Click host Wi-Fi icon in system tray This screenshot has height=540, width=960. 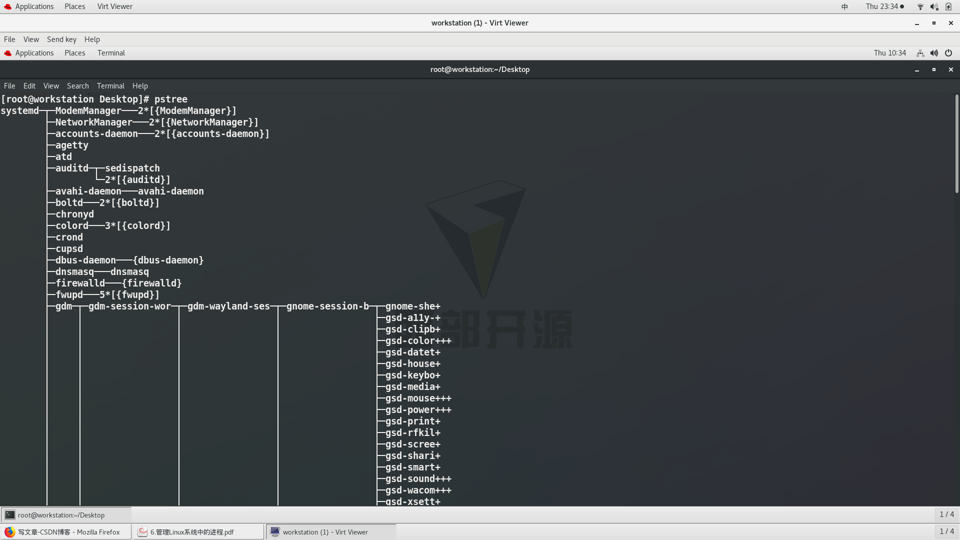coord(920,6)
